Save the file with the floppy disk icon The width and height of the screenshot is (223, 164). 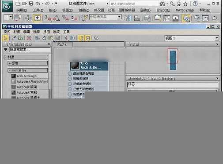click(x=31, y=4)
